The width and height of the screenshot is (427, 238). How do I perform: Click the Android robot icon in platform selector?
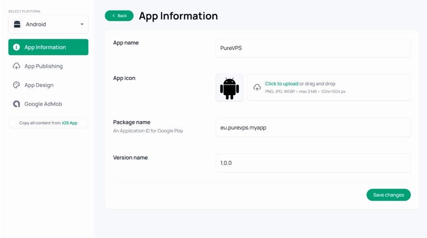pos(17,24)
